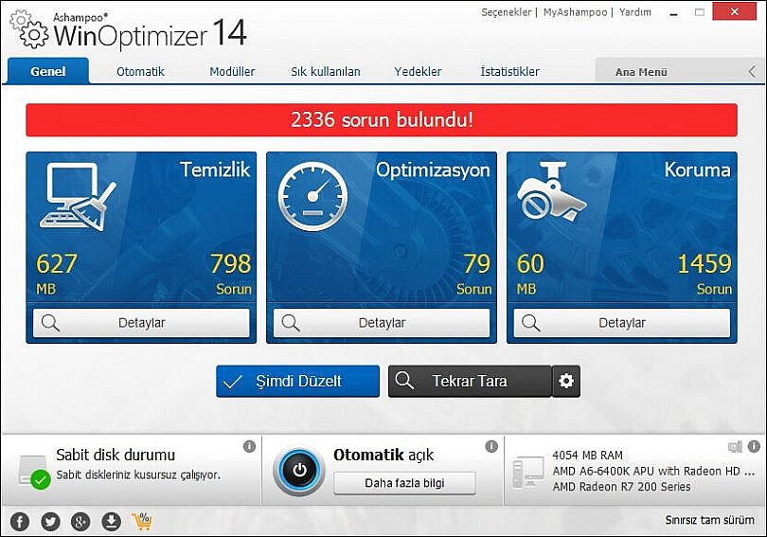Click the WinOptimizer gears logo
The width and height of the screenshot is (767, 537).
point(28,29)
